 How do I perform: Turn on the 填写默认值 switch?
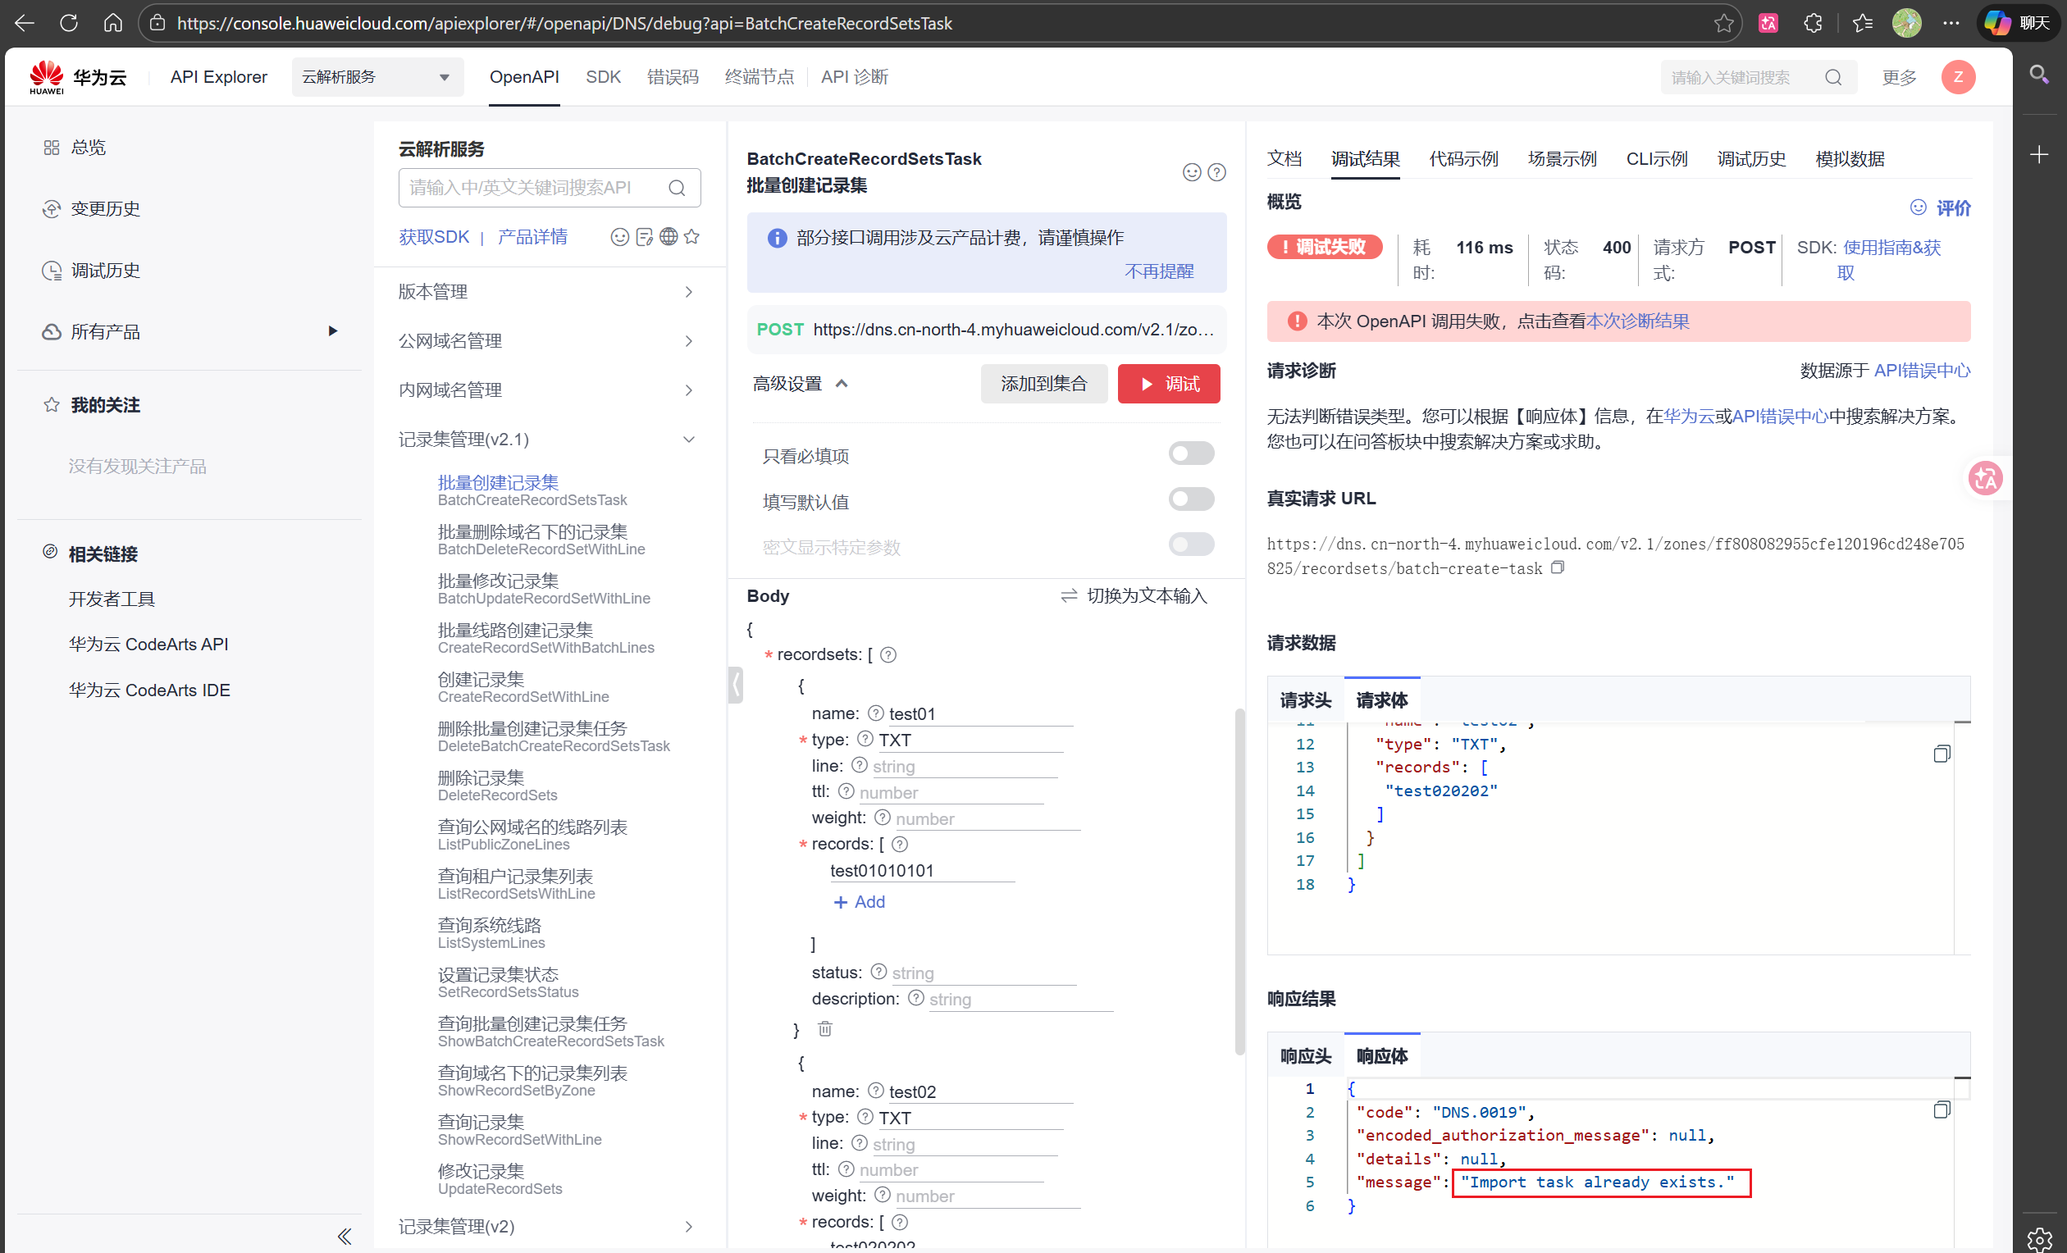click(x=1190, y=500)
